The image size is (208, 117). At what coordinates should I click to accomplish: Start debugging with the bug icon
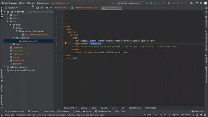click(151, 3)
